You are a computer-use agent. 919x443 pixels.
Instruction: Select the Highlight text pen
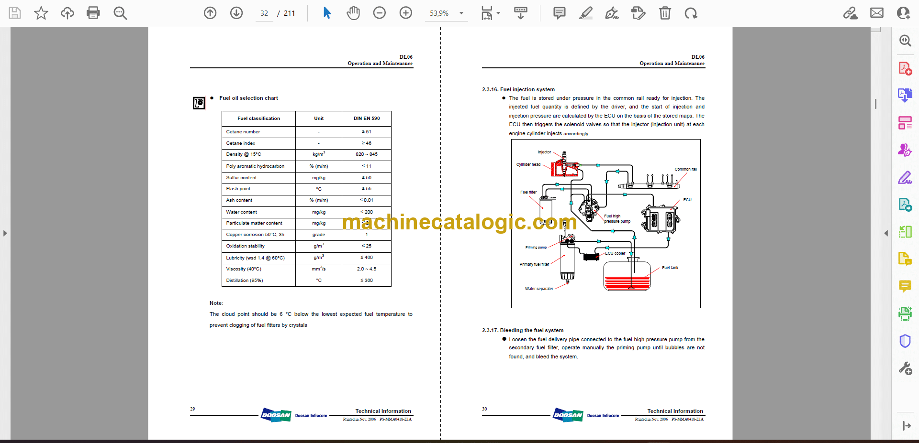(585, 13)
